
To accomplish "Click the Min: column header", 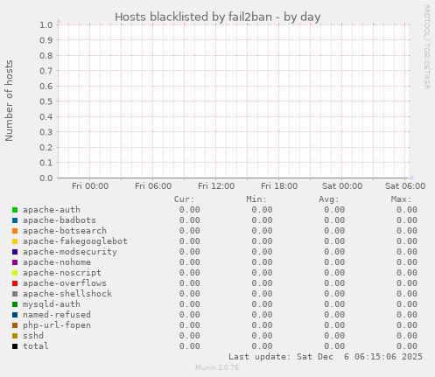I will 256,199.
